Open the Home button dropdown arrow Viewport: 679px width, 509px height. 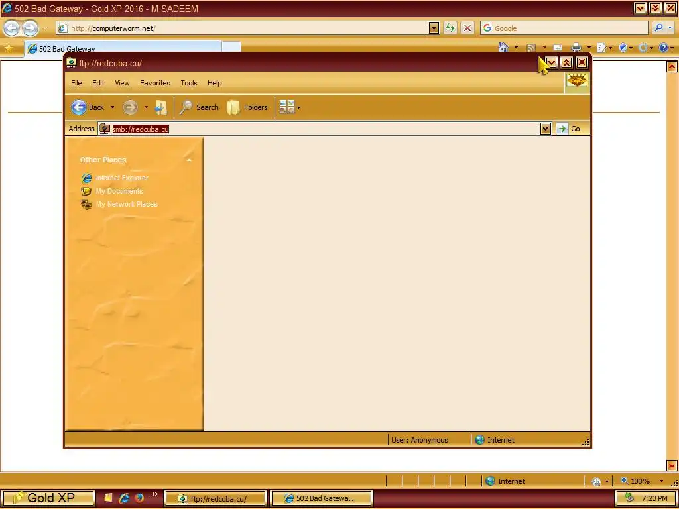(516, 48)
